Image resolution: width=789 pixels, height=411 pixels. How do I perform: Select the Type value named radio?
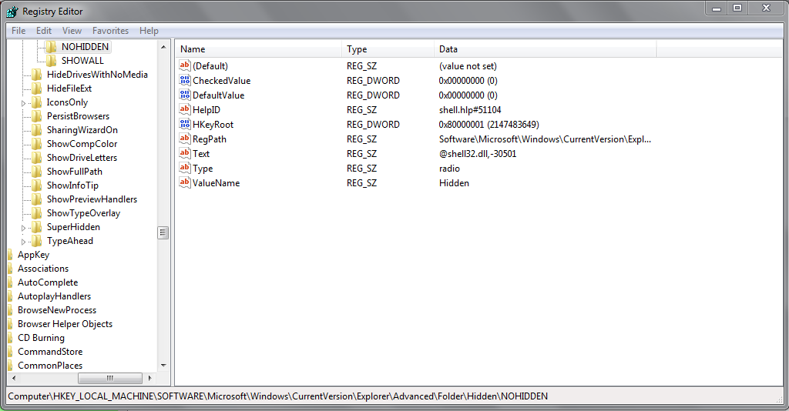[x=203, y=169]
